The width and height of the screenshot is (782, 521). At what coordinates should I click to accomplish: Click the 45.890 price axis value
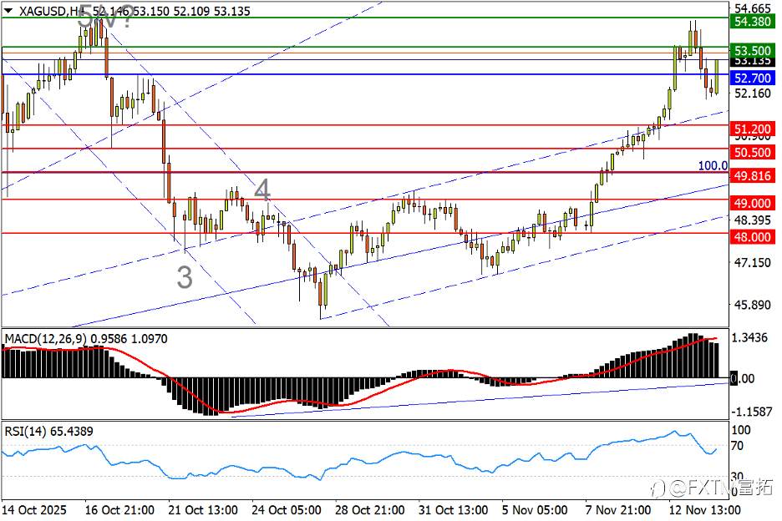[753, 305]
